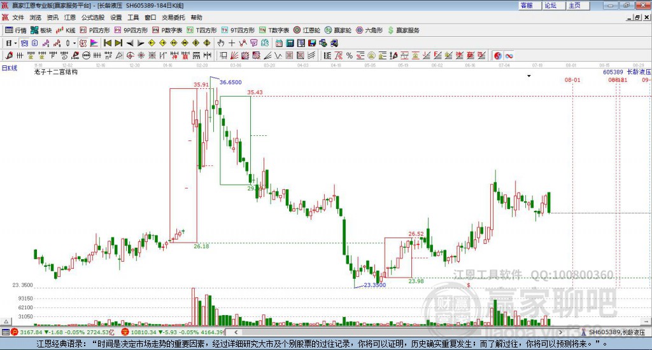Open the 帮助 menu
The height and width of the screenshot is (350, 652).
(196, 17)
